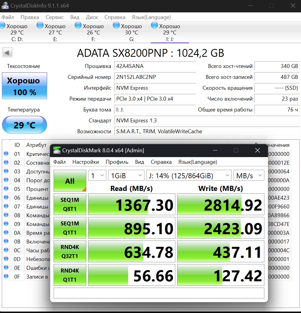Click the firmware field 42A4SANA

coord(155,66)
